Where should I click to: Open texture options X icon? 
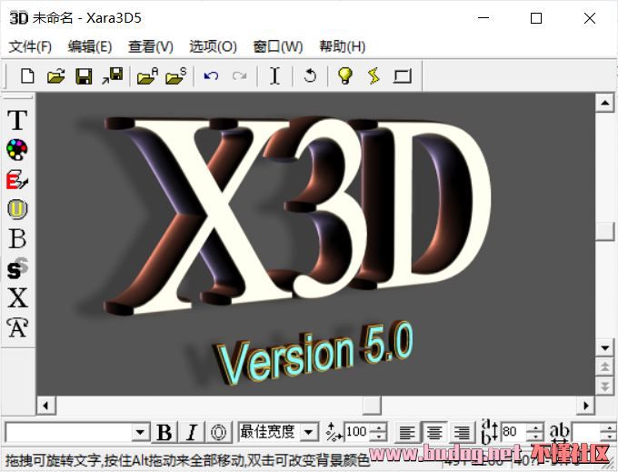click(x=17, y=297)
